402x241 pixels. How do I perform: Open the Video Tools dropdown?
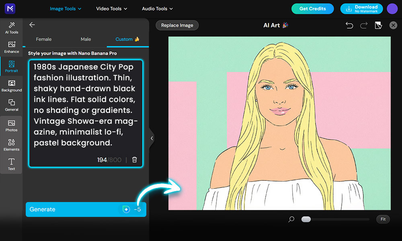(111, 8)
